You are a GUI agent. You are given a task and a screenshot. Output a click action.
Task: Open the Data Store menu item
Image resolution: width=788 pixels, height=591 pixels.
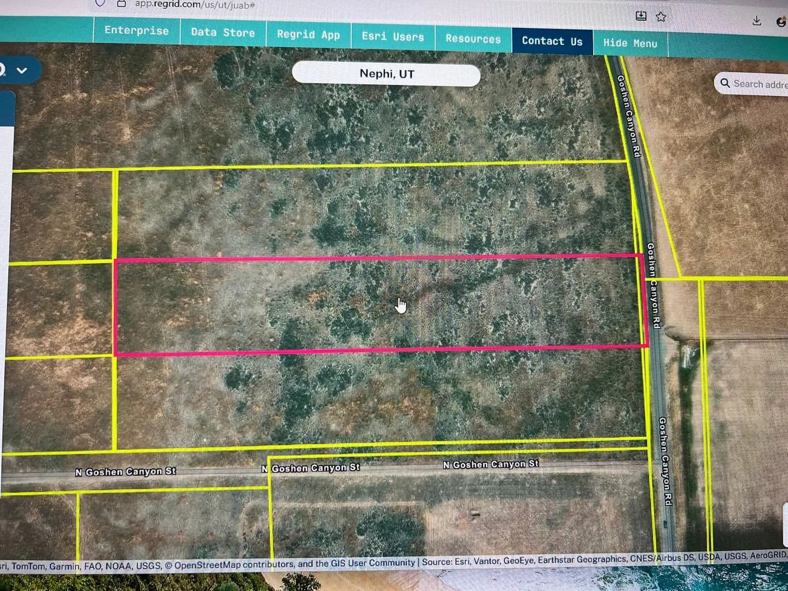point(223,33)
